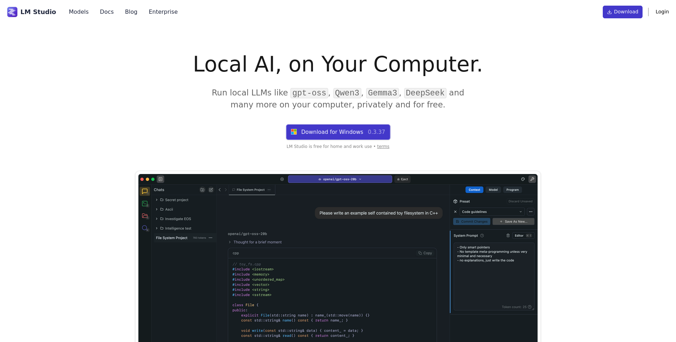
Task: Click the new folder icon beside Chats
Action: click(x=202, y=190)
